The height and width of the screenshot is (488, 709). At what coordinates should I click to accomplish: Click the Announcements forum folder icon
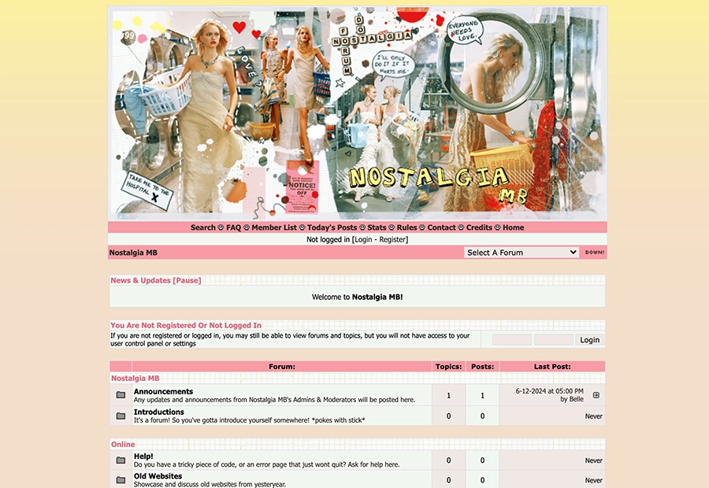click(121, 395)
